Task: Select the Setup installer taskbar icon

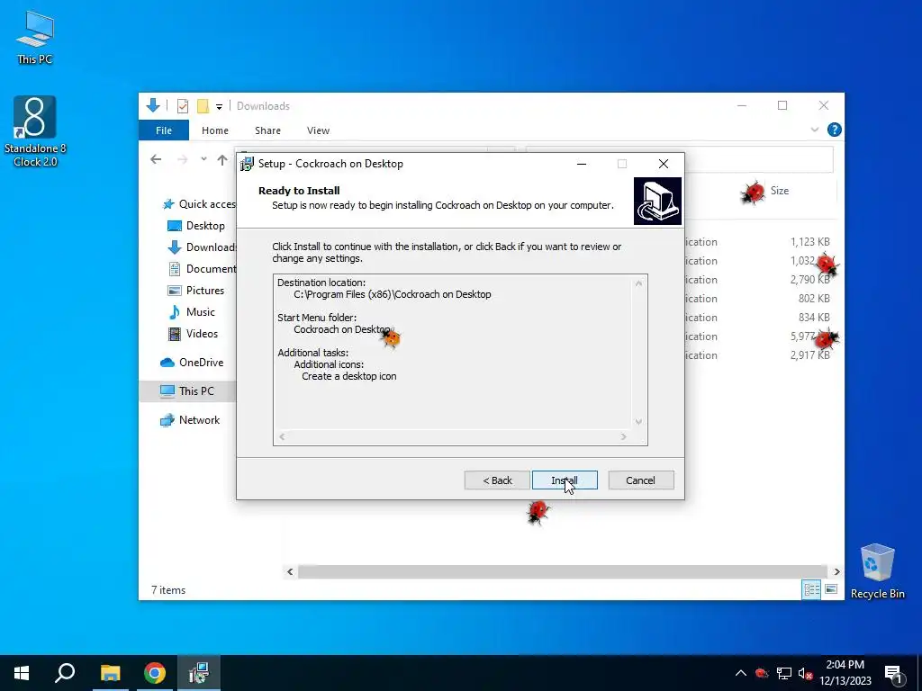Action: point(199,673)
